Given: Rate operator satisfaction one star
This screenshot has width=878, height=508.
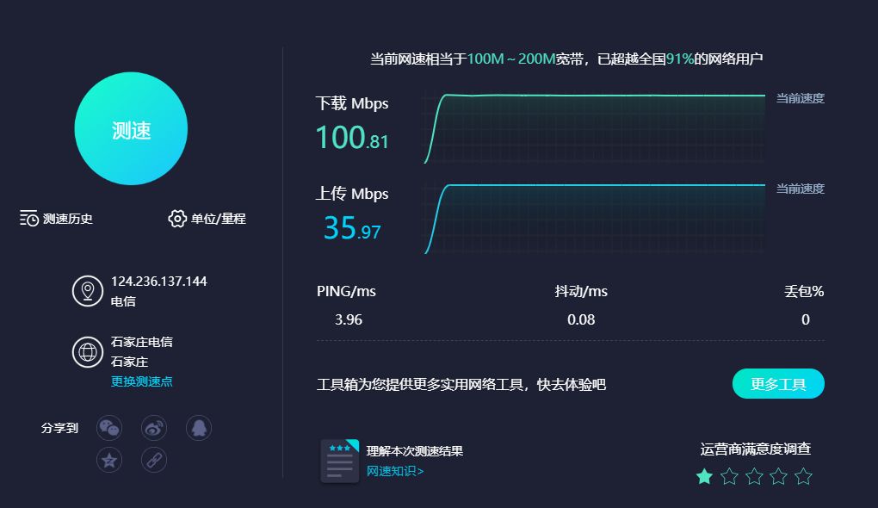Looking at the screenshot, I should (704, 477).
